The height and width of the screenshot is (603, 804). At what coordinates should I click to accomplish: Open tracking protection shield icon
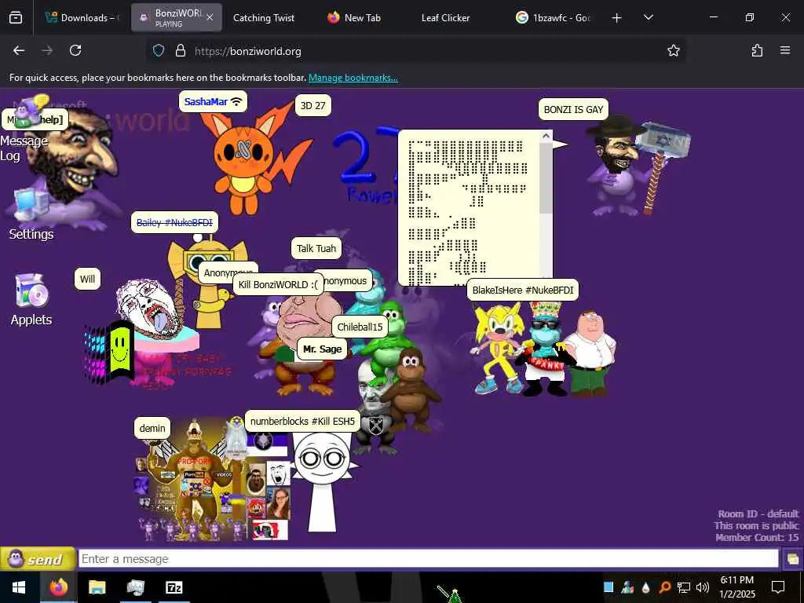coord(159,51)
